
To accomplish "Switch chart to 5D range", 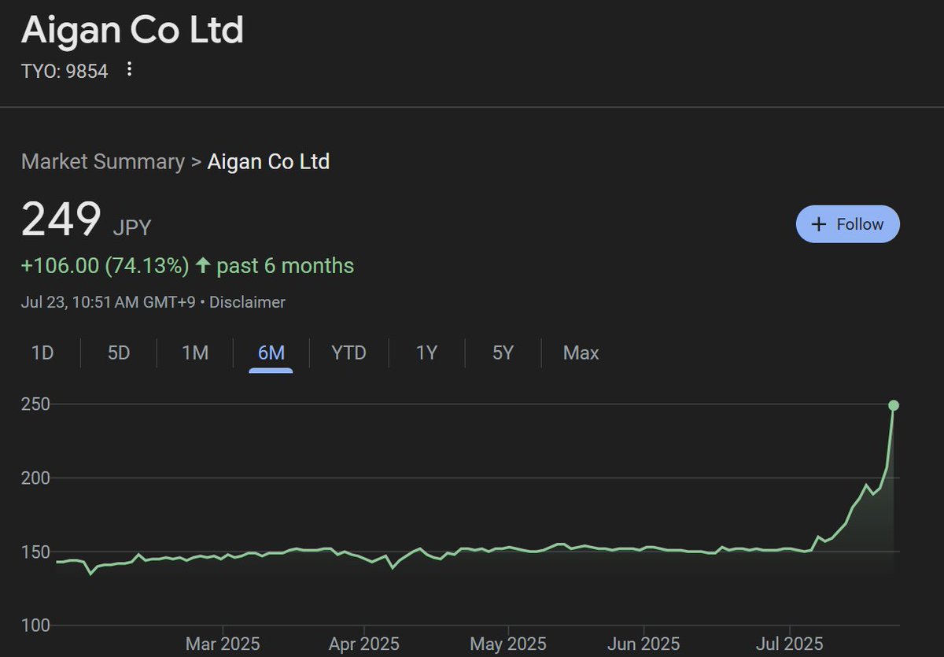I will tap(118, 352).
